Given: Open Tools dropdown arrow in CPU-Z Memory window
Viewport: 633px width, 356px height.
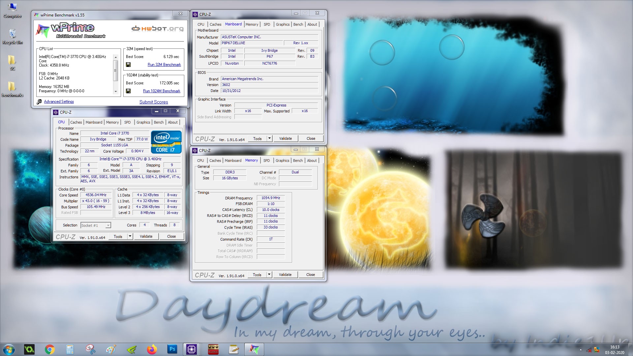Looking at the screenshot, I should [269, 275].
